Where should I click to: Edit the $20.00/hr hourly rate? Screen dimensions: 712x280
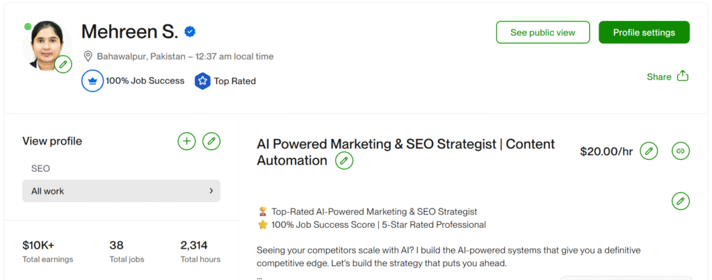[649, 151]
